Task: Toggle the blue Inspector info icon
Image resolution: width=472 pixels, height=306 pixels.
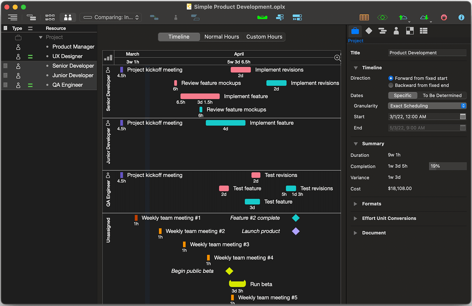Action: tap(461, 17)
